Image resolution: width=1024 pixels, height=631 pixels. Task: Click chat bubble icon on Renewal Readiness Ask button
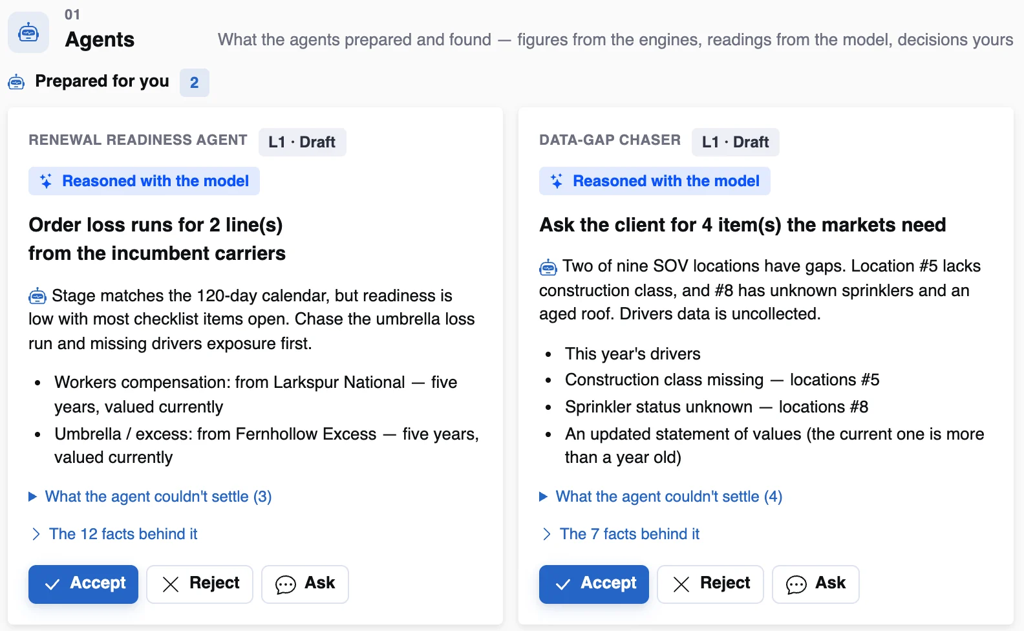[x=286, y=584]
